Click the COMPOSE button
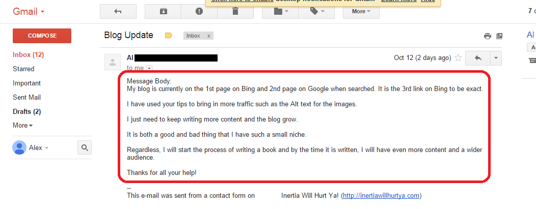The height and width of the screenshot is (209, 536). pyautogui.click(x=42, y=36)
